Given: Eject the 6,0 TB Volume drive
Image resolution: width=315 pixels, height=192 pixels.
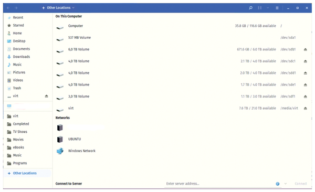Looking at the screenshot, I should (305, 49).
